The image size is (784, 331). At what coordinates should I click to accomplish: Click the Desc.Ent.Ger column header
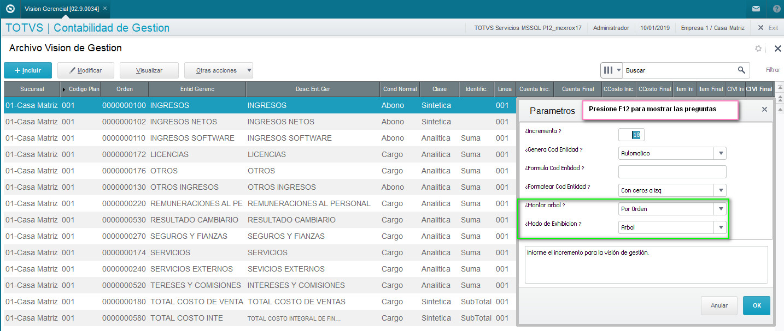[313, 89]
